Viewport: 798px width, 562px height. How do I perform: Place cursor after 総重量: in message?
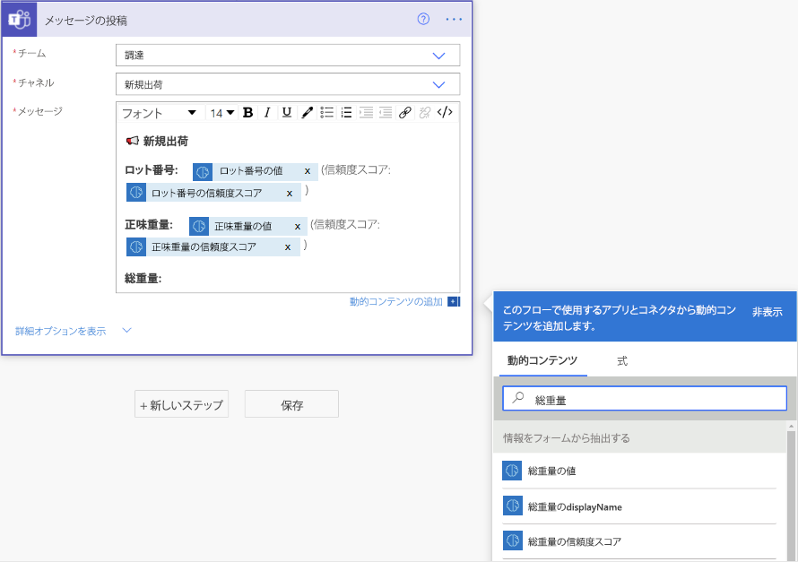164,279
